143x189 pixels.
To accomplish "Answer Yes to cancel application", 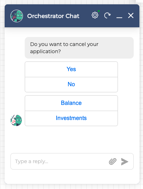I will point(71,69).
